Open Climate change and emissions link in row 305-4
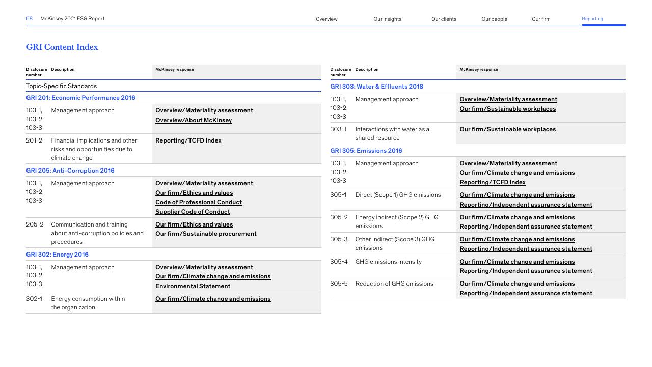 (x=517, y=262)
